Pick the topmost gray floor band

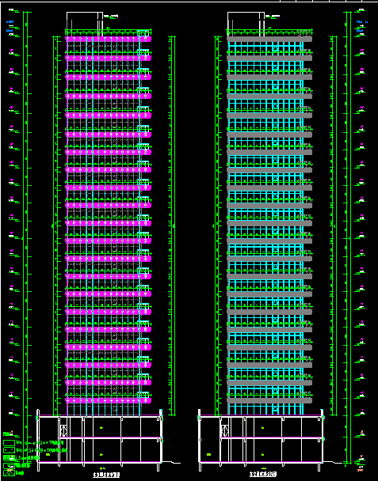[x=269, y=39]
